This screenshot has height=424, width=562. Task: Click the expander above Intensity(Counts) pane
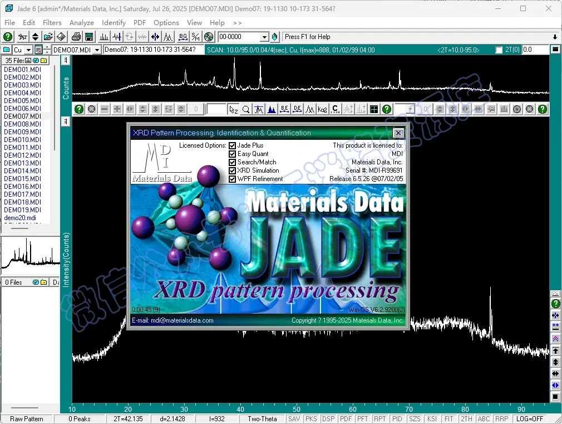click(x=66, y=121)
